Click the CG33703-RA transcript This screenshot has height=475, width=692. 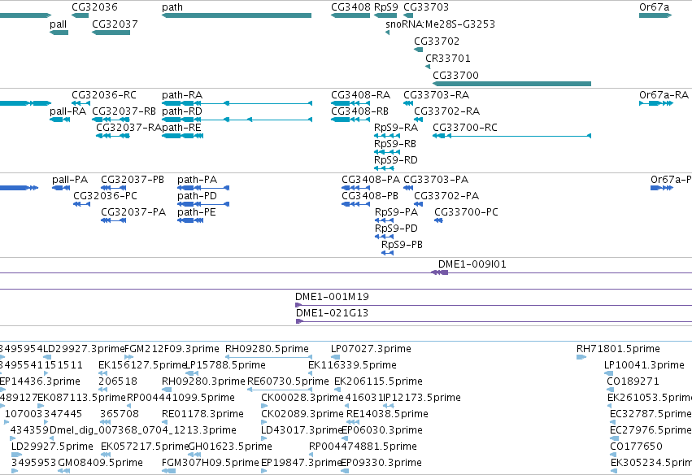click(408, 103)
